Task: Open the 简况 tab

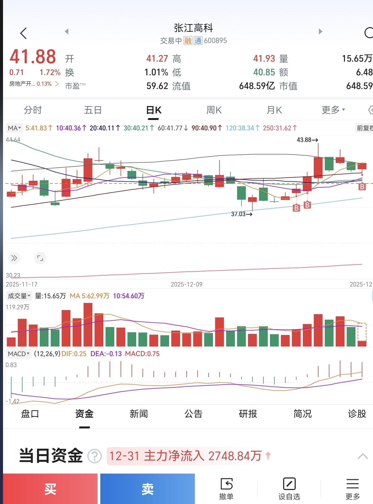Action: coord(303,414)
